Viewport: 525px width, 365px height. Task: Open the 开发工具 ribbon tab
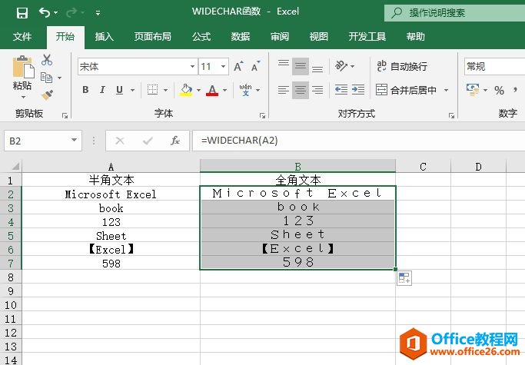click(x=367, y=37)
